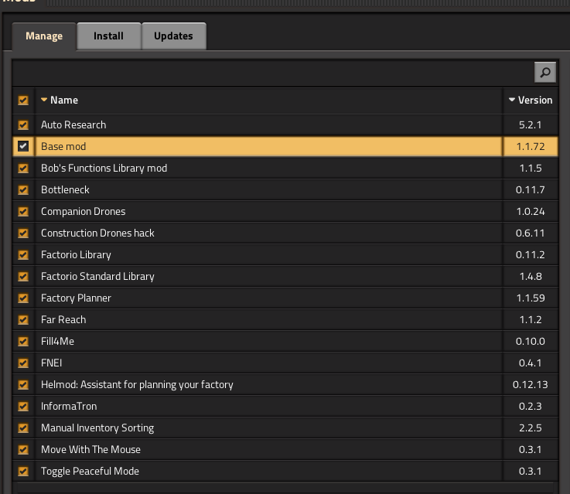Click version 0.4.1 of FNEI
Image resolution: width=570 pixels, height=494 pixels.
pyautogui.click(x=531, y=363)
